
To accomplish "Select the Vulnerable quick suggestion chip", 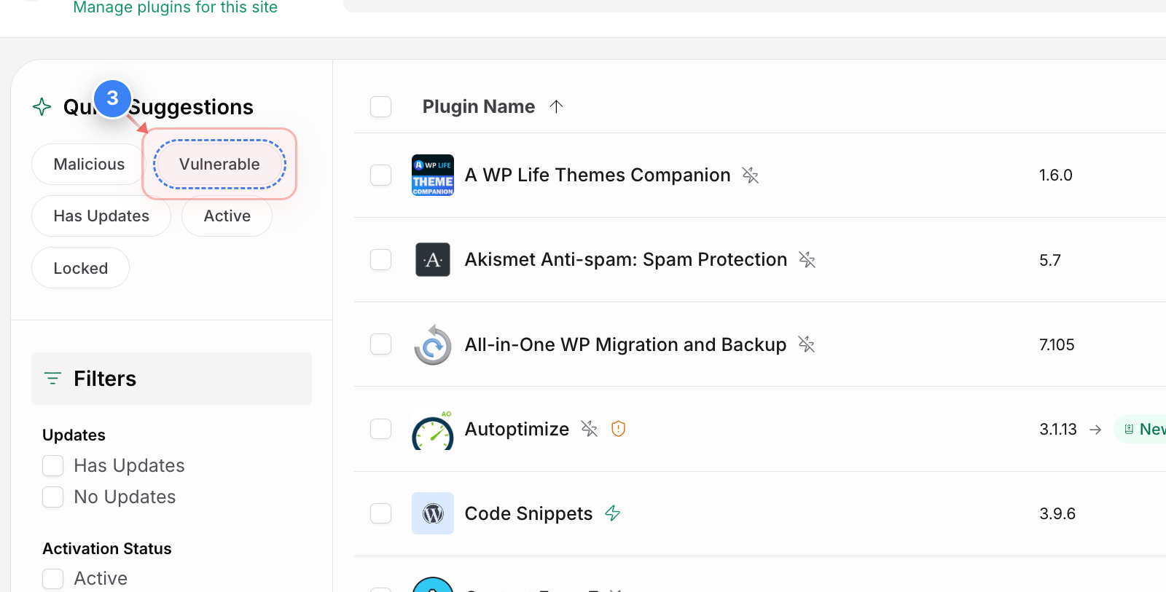I will pos(219,165).
